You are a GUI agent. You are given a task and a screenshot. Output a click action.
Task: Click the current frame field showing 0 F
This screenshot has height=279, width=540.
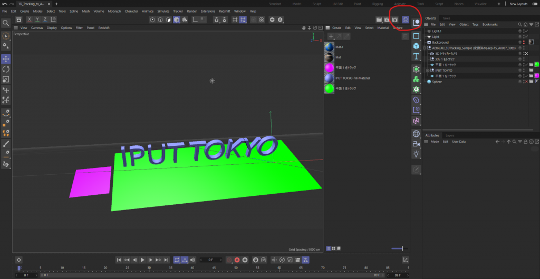click(x=211, y=260)
